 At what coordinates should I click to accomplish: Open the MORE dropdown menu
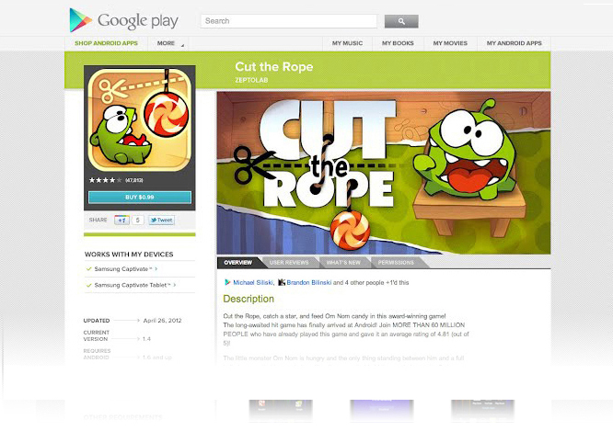[x=168, y=43]
